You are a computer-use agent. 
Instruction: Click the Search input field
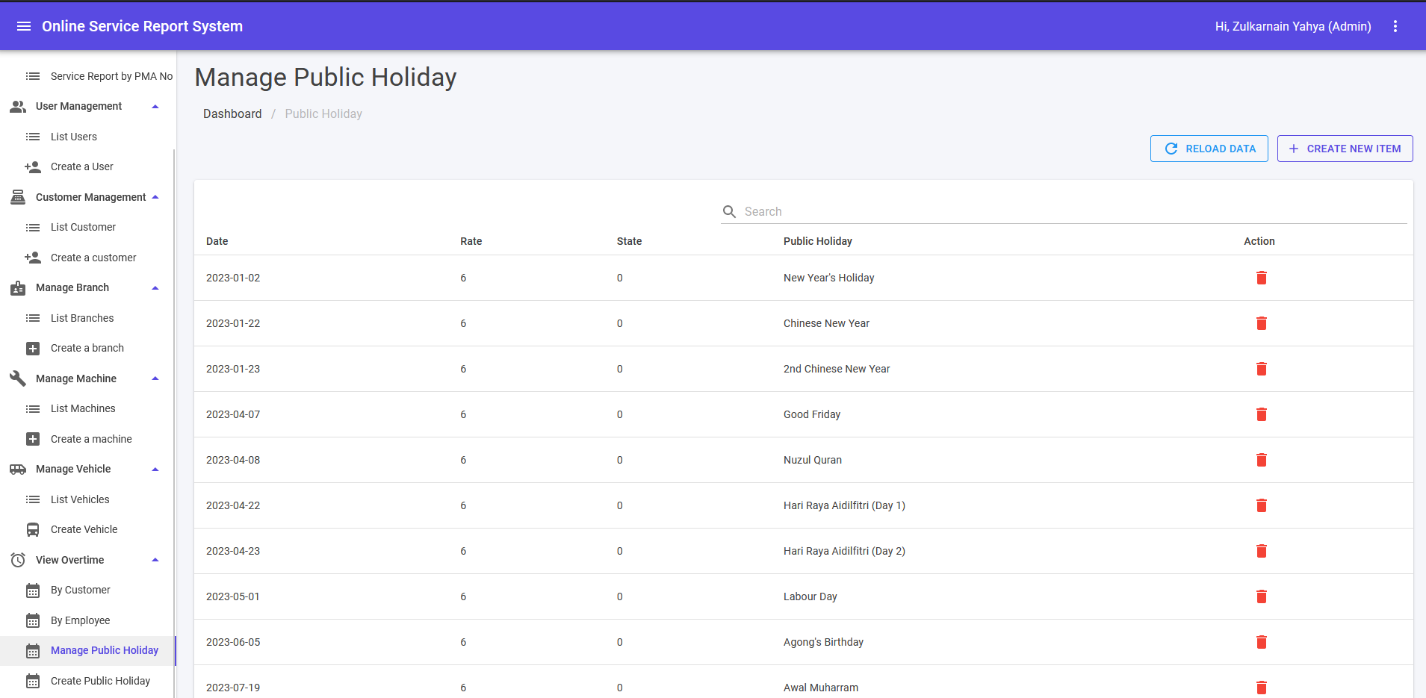pyautogui.click(x=1074, y=212)
